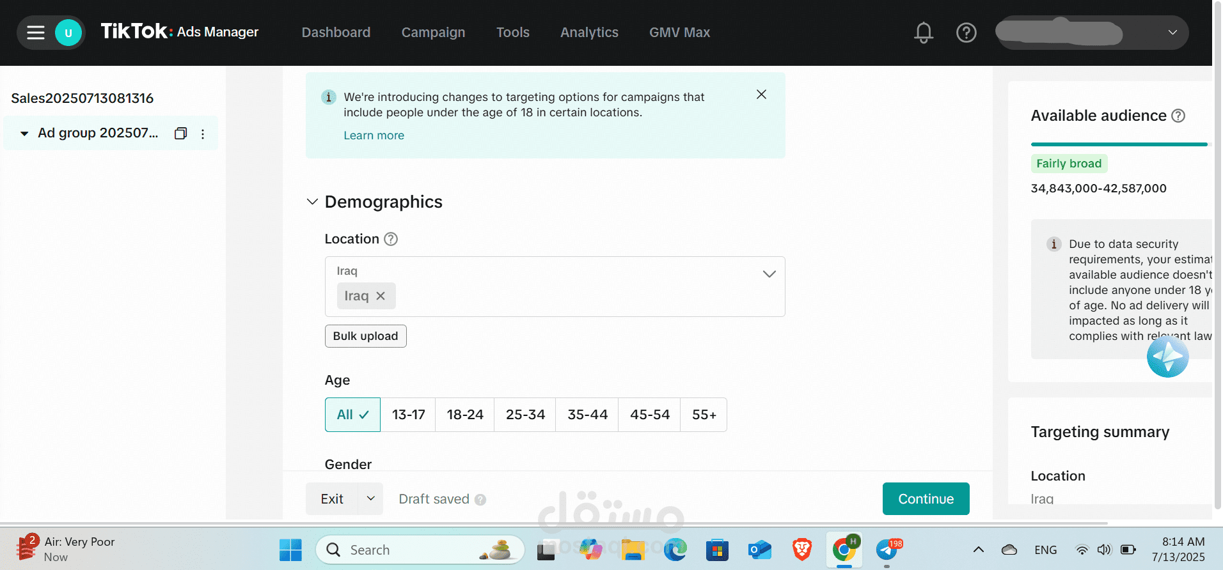Click the TikTok Ads Manager logo
The image size is (1223, 570).
point(179,31)
